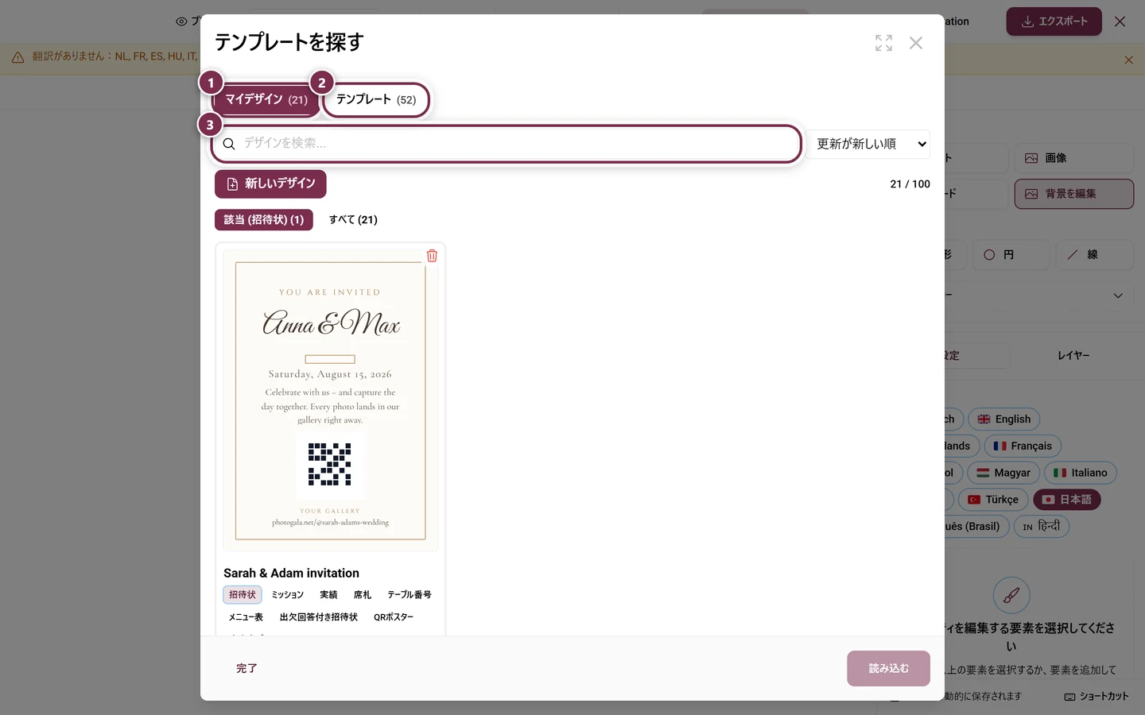Screen dimensions: 1145x715
Task: Select the テーブル番号 tag
Action: pyautogui.click(x=409, y=595)
